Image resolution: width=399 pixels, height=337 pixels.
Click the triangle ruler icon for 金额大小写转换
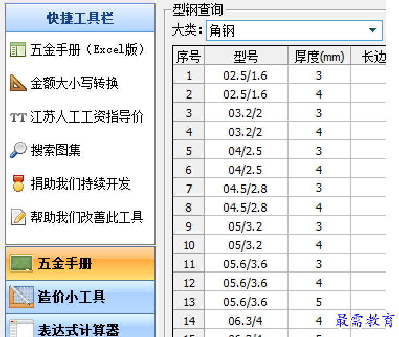tap(18, 83)
